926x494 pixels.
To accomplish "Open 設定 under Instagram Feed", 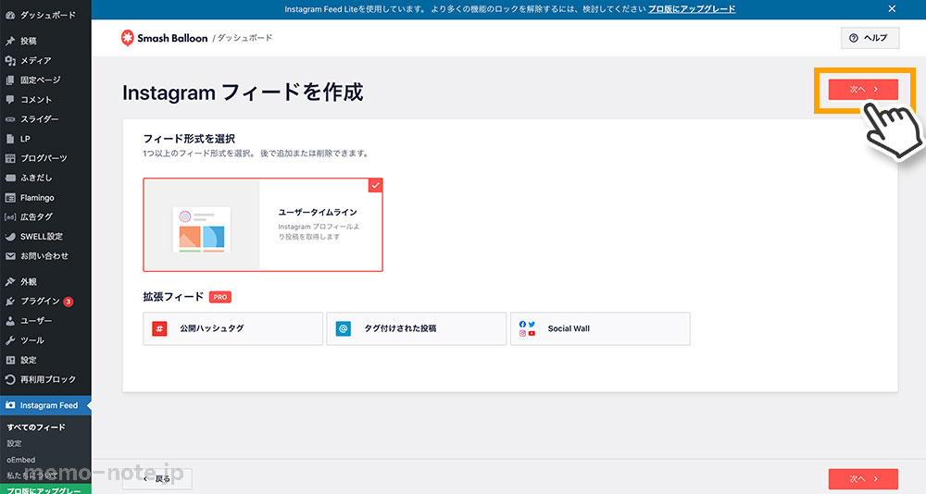I will tap(14, 443).
